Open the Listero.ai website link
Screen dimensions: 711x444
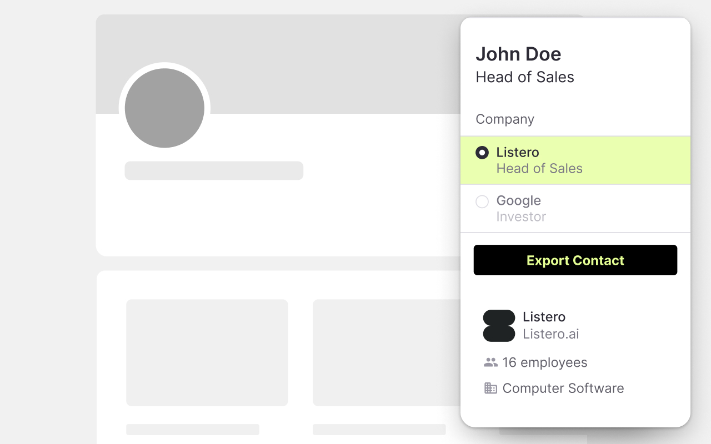(x=550, y=334)
